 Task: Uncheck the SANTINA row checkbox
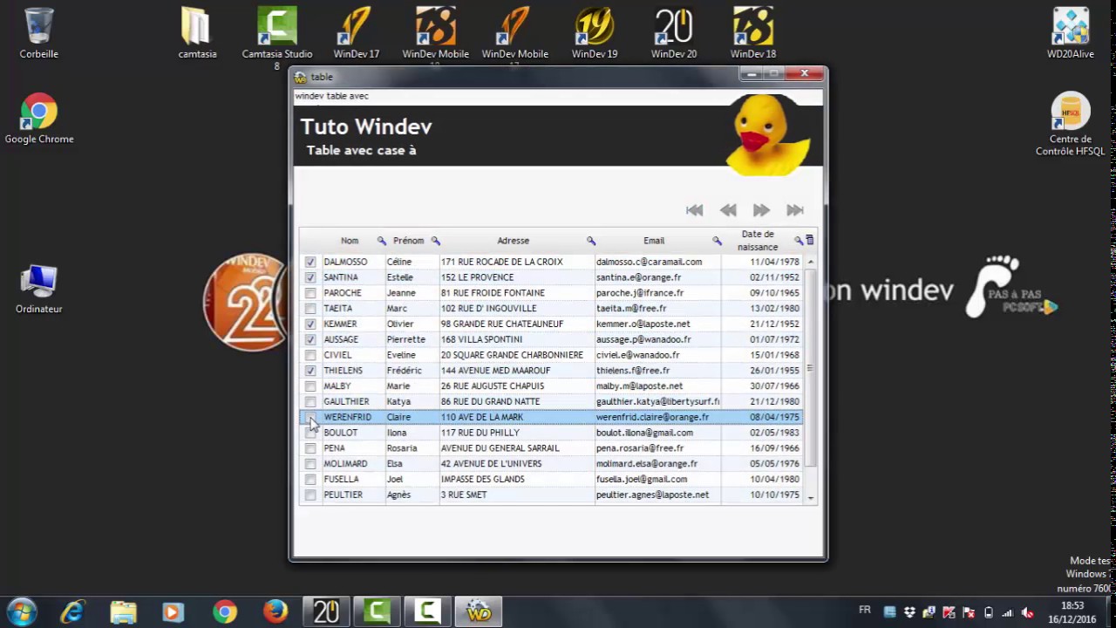tap(310, 277)
